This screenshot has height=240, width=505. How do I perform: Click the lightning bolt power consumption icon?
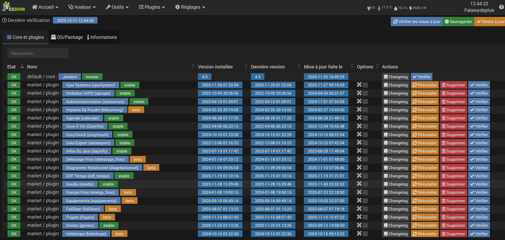point(410,8)
